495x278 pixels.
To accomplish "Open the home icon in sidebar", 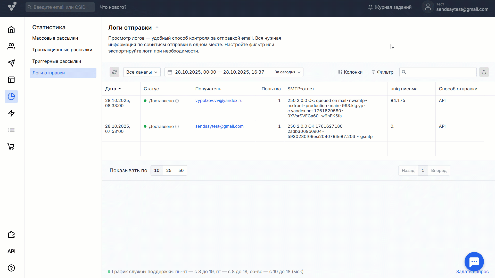I will (11, 30).
